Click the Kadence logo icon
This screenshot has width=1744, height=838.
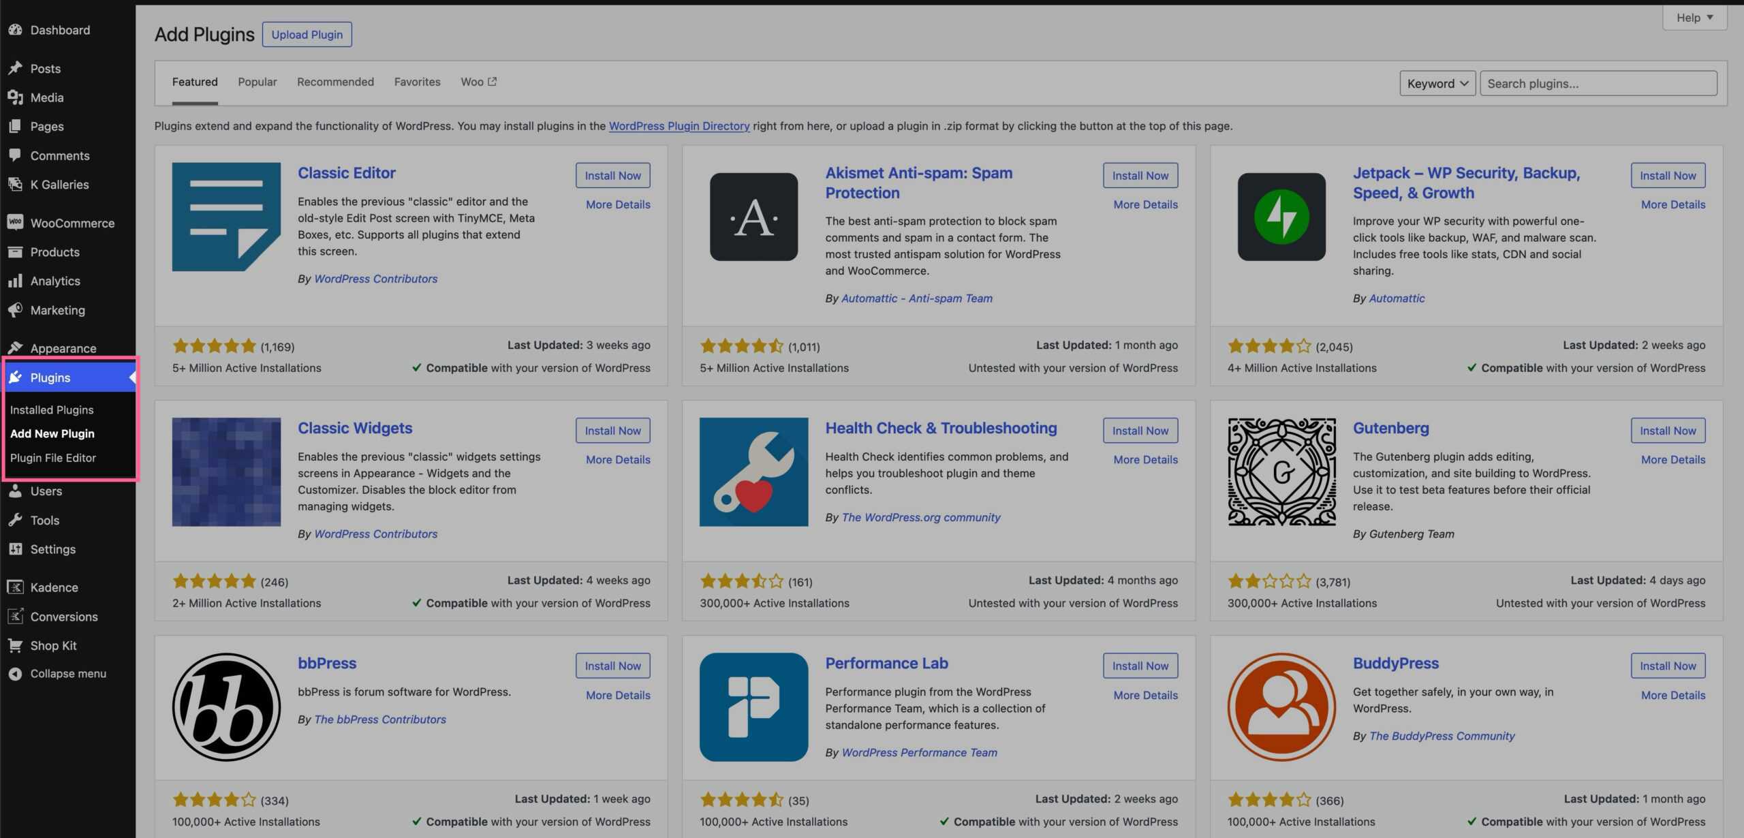coord(15,587)
